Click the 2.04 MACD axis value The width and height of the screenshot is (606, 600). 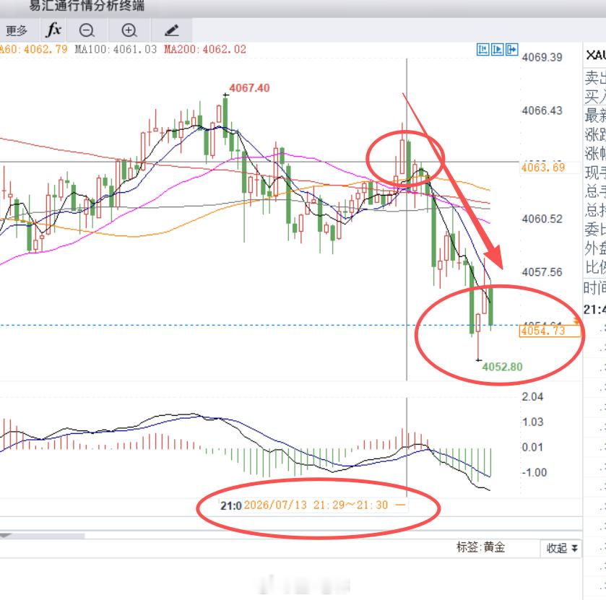click(x=532, y=397)
